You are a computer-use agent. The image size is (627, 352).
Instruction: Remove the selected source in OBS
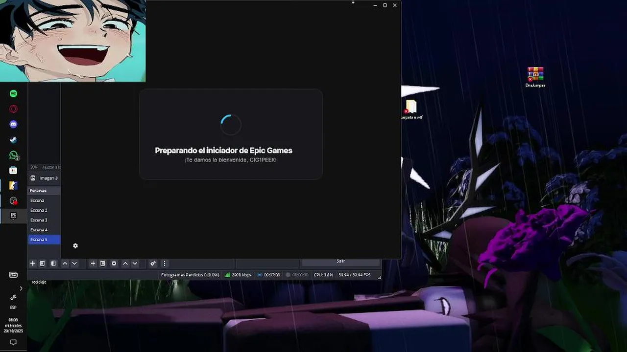[103, 264]
